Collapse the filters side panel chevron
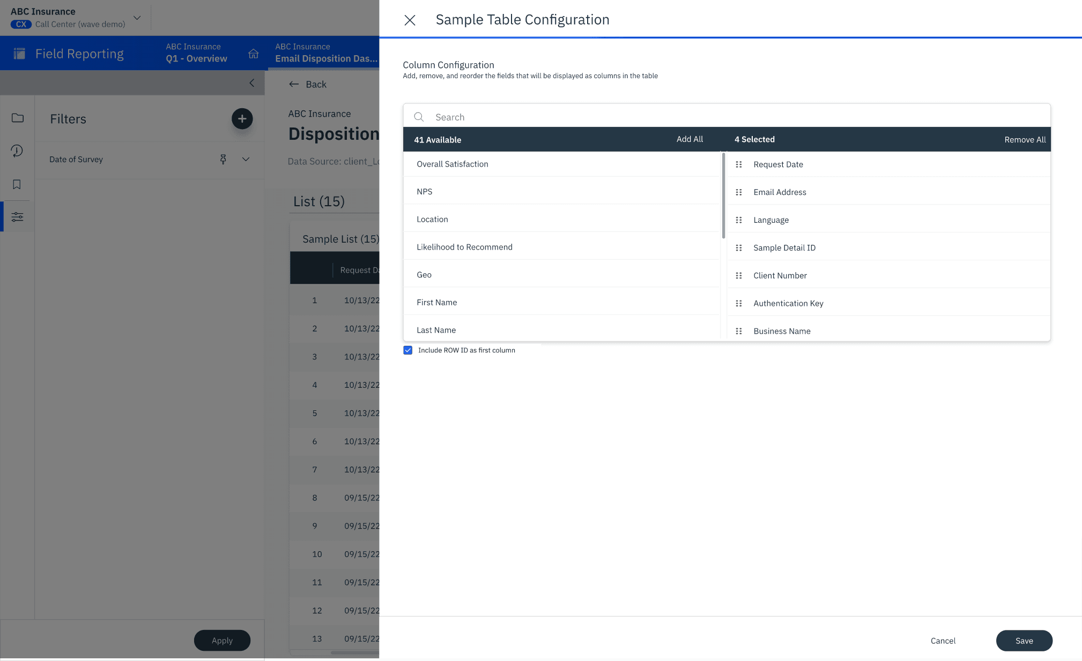The height and width of the screenshot is (661, 1082). pyautogui.click(x=252, y=83)
